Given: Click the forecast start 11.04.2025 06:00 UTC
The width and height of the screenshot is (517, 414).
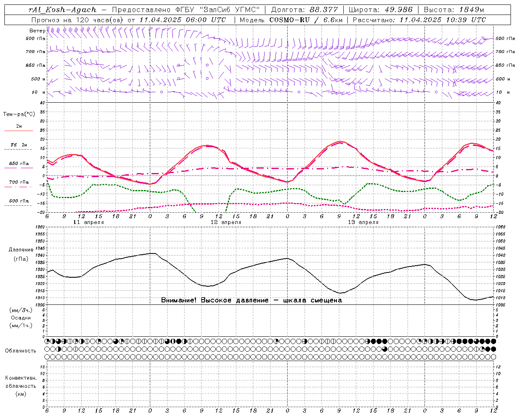Looking at the screenshot, I should tap(183, 20).
